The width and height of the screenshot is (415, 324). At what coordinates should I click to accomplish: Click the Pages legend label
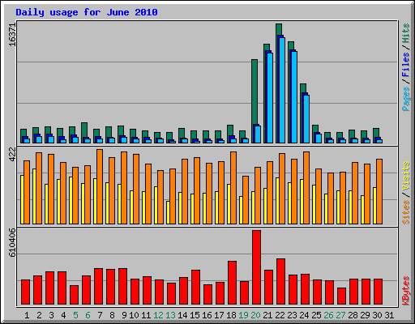(x=406, y=99)
